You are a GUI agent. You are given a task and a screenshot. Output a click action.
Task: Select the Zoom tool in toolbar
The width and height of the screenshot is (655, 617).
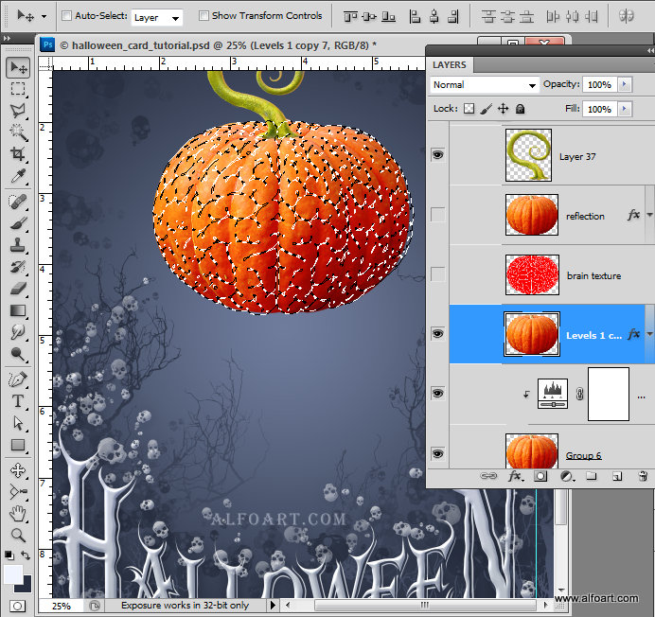click(18, 535)
